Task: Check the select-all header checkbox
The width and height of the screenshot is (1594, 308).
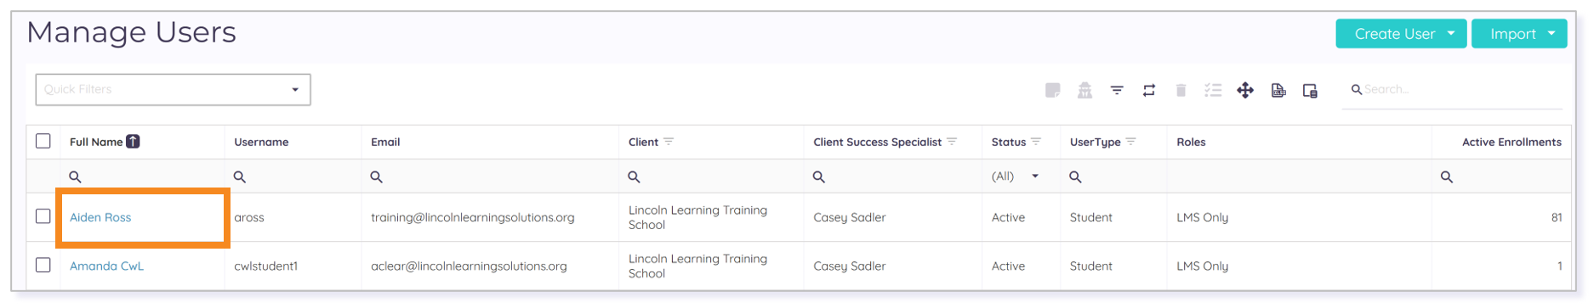Action: pos(43,141)
